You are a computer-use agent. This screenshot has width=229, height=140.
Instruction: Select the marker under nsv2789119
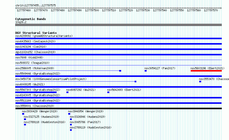tap(71, 130)
